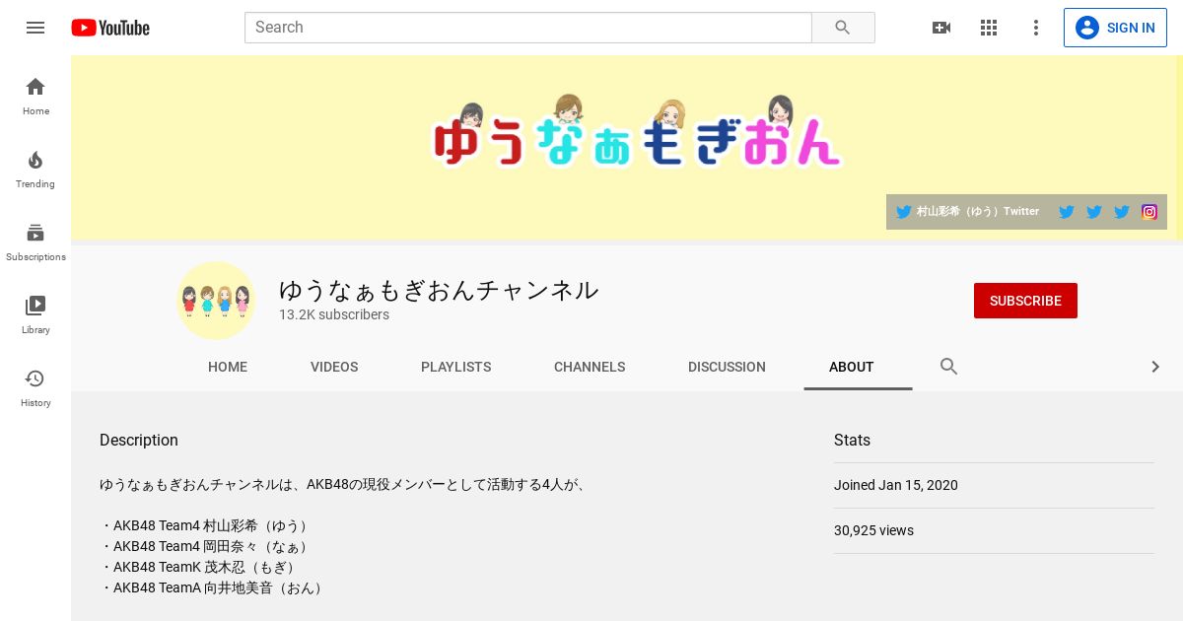Click the fourth Twitter bird icon in banner
The width and height of the screenshot is (1183, 621).
pyautogui.click(x=1122, y=212)
